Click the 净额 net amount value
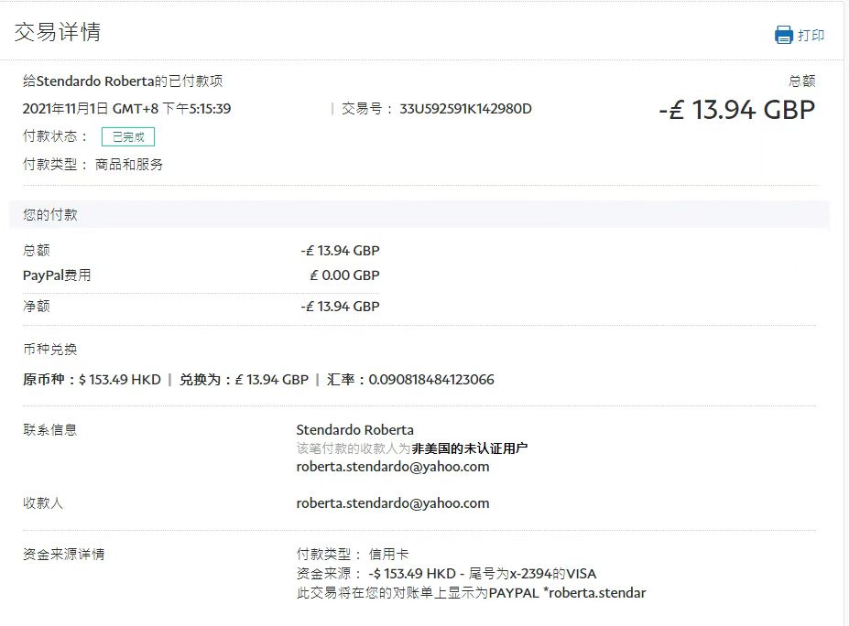The image size is (849, 626). click(340, 307)
